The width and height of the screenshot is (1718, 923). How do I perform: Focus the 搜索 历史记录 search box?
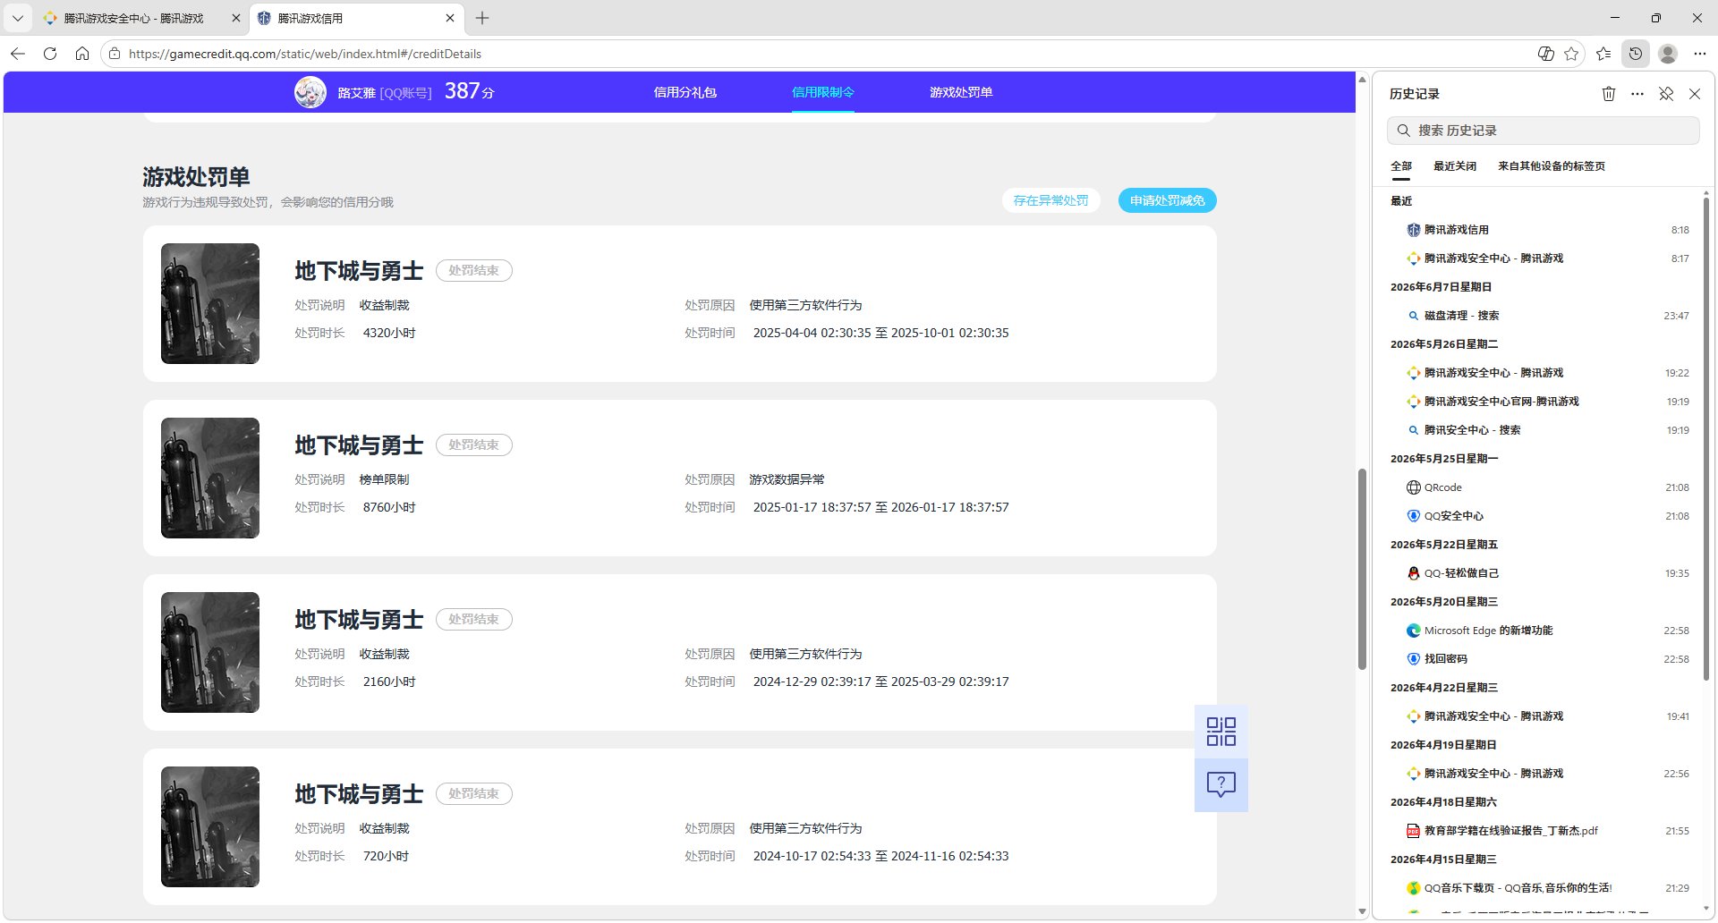1544,131
